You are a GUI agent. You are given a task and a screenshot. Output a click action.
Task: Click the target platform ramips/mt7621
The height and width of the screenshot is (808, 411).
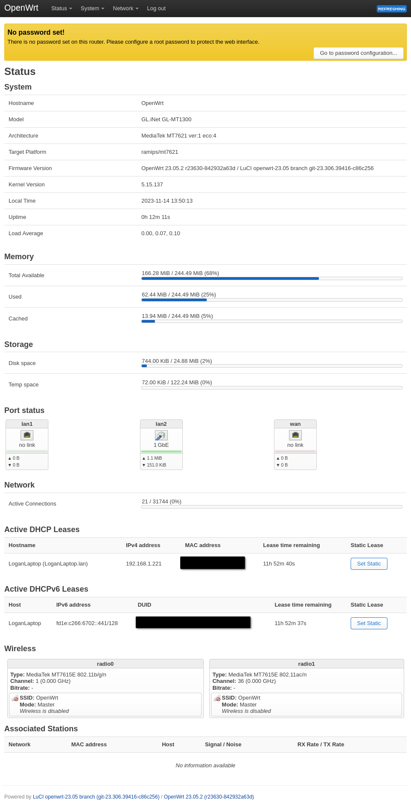click(160, 152)
